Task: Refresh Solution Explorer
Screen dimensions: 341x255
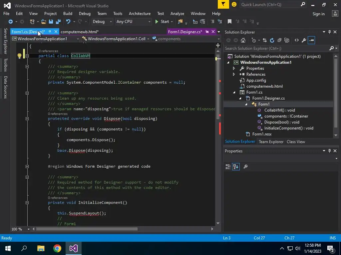Action: click(x=272, y=40)
